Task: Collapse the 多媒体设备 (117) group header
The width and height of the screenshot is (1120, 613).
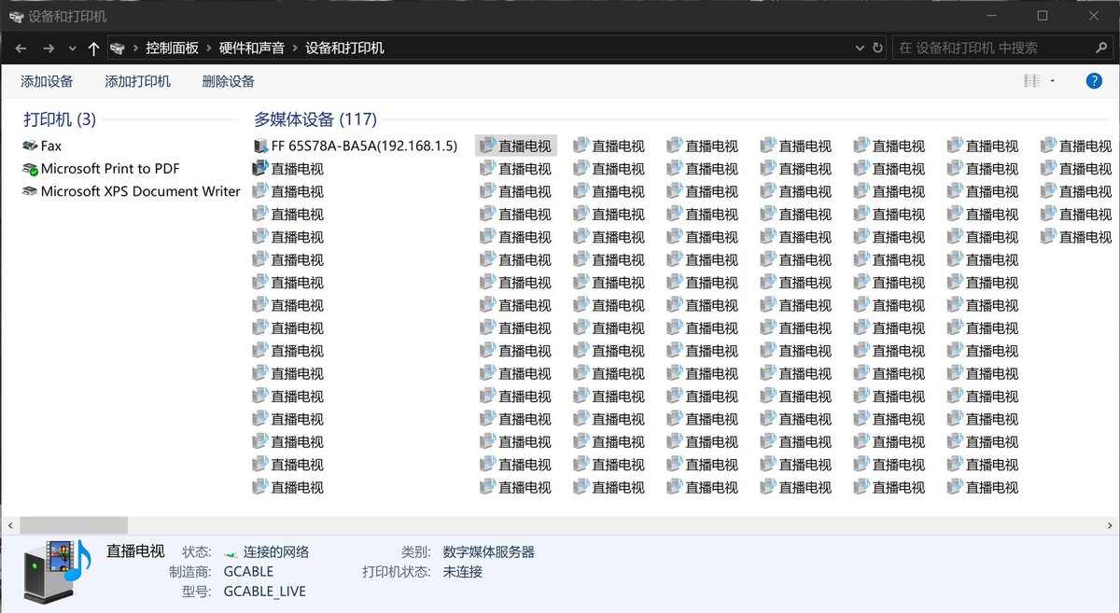Action: click(x=315, y=119)
